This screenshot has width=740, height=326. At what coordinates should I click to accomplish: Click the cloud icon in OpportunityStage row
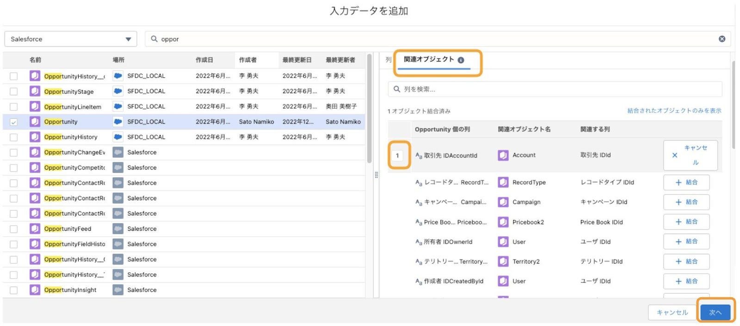click(118, 91)
